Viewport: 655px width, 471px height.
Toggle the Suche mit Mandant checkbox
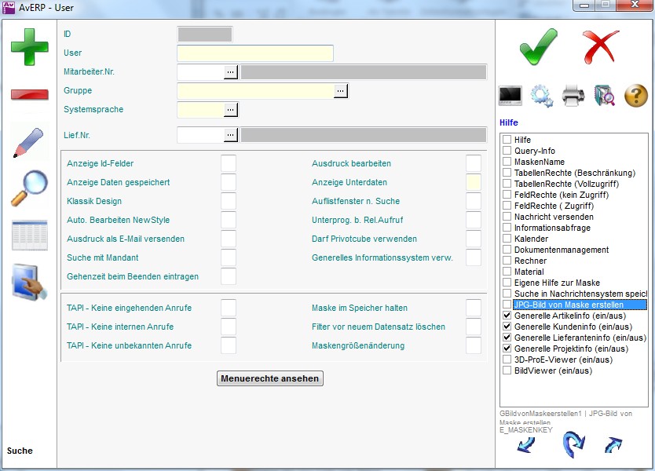(x=229, y=257)
